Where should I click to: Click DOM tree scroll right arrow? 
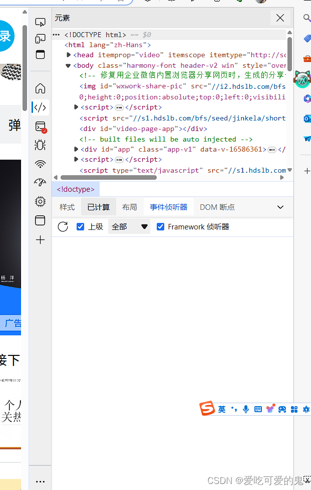pos(282,178)
